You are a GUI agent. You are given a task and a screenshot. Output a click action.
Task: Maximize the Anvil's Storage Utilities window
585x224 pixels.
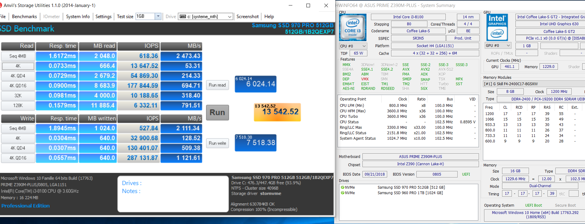coord(308,5)
